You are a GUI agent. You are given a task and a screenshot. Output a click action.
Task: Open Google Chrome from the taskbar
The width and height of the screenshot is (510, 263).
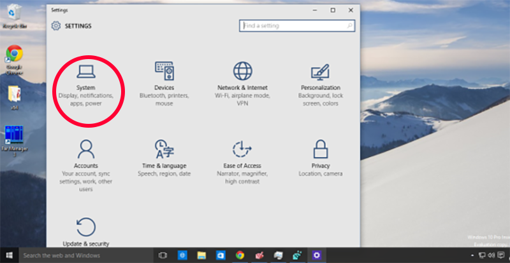(240, 255)
